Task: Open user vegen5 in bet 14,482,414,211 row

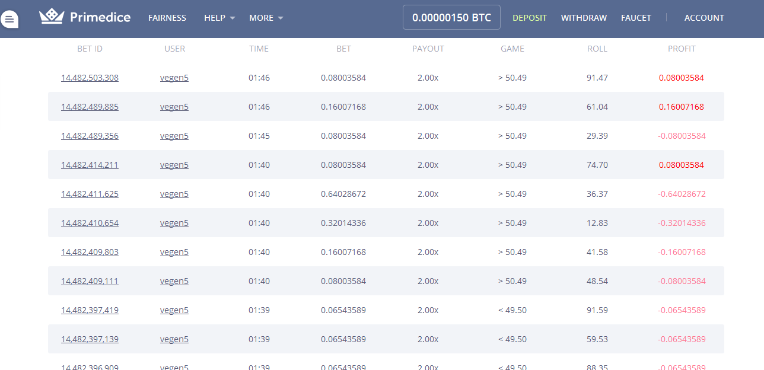Action: click(x=174, y=165)
